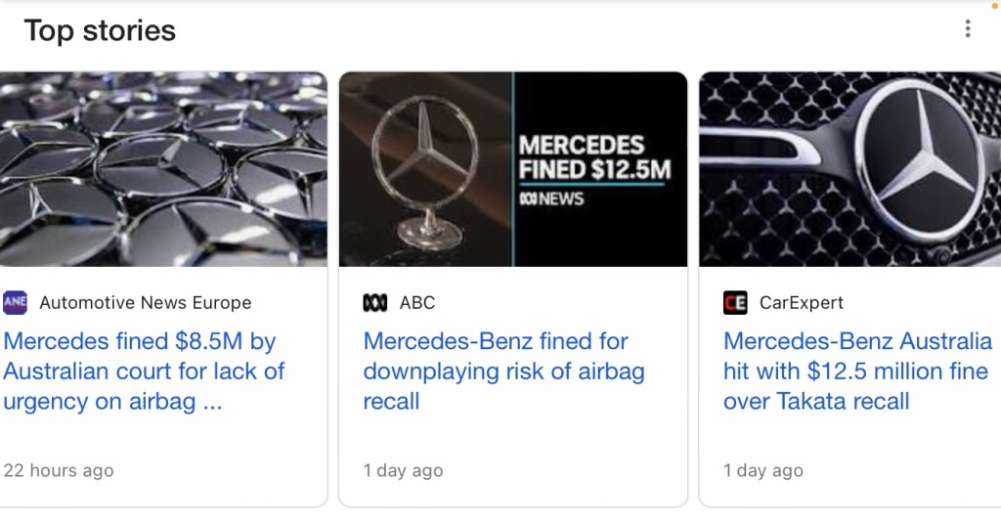Open 'Mercedes fined $8.5M by Australian court' headline
1001x523 pixels.
tap(144, 371)
